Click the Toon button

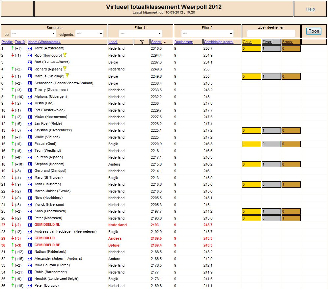click(x=314, y=31)
